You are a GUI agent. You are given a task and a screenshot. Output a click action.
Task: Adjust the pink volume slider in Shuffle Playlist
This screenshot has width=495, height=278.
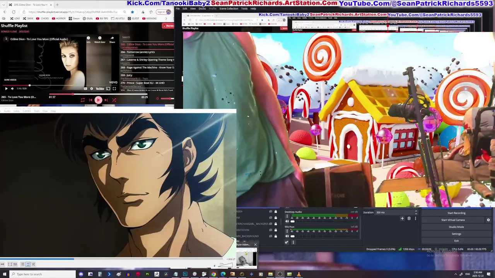(167, 98)
